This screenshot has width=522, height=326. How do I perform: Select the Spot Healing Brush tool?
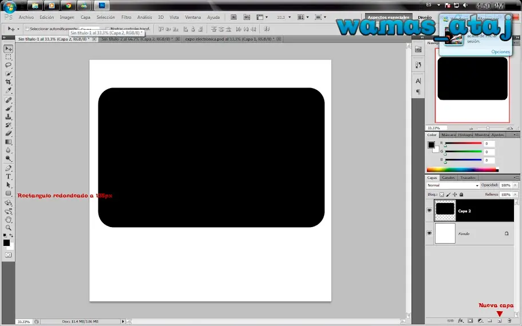click(9, 100)
